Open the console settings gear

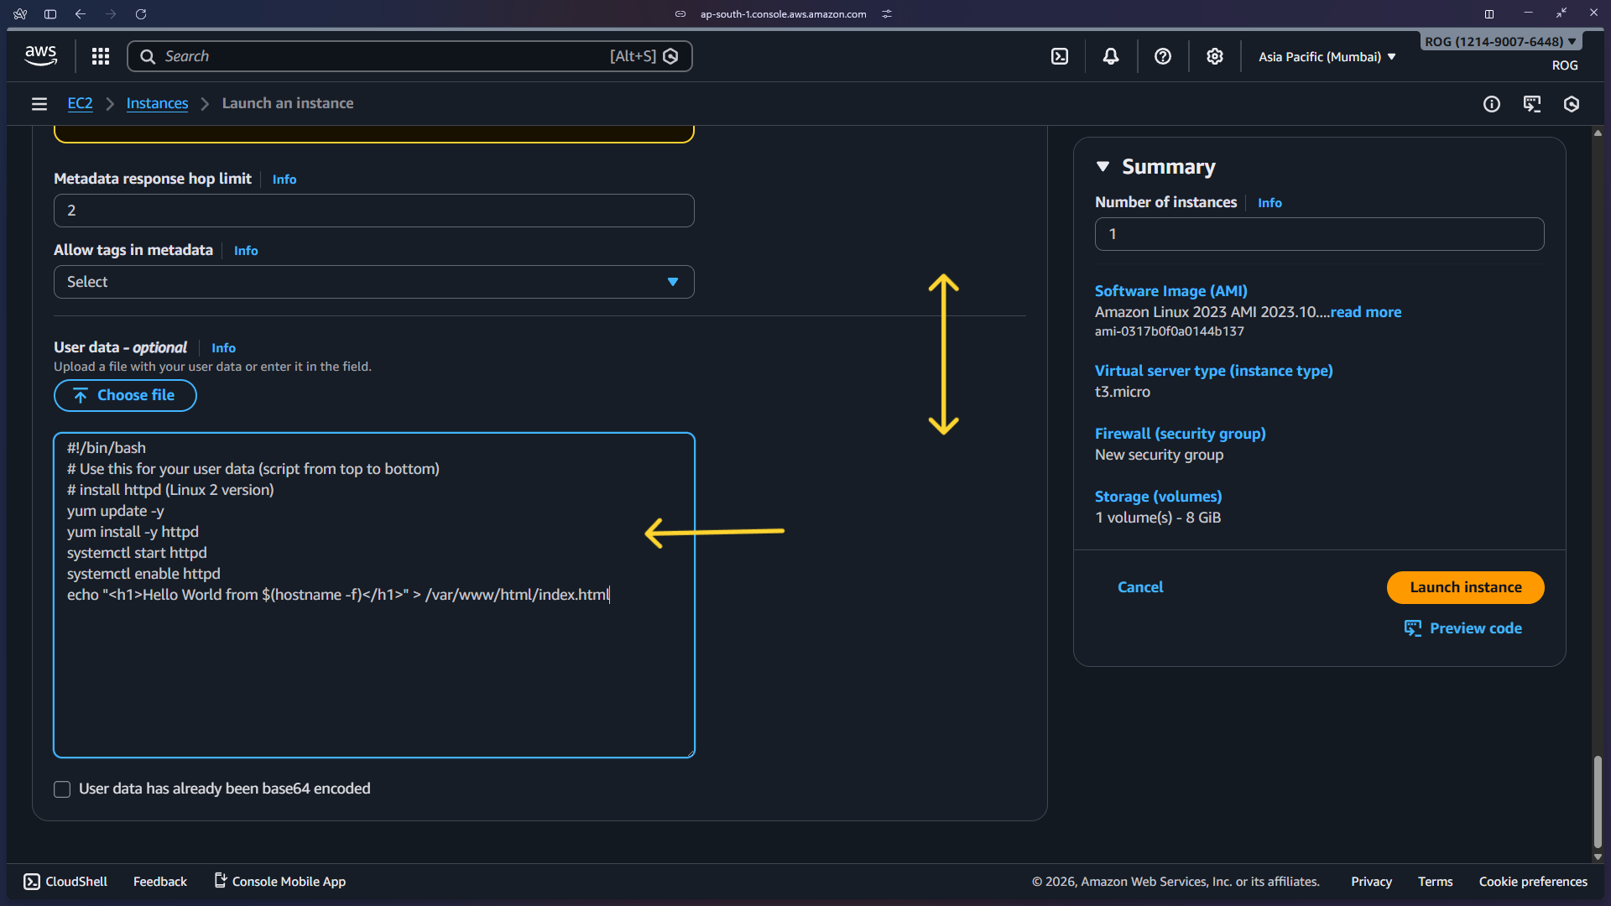coord(1214,55)
